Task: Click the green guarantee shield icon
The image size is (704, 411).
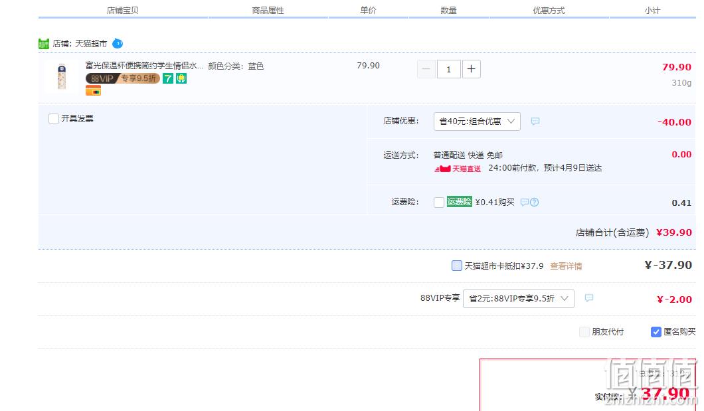Action: tap(181, 78)
